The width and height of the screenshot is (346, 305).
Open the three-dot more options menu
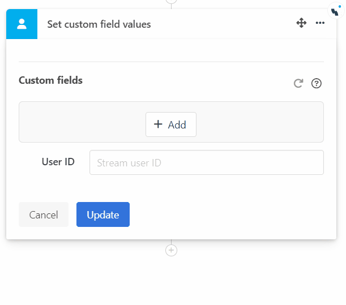tap(320, 23)
